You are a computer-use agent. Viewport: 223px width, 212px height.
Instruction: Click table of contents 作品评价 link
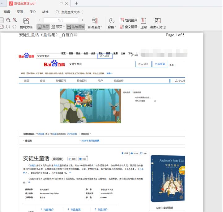click(x=103, y=210)
